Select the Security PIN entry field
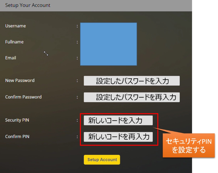Screen dimensions: 218x173 (x=118, y=120)
